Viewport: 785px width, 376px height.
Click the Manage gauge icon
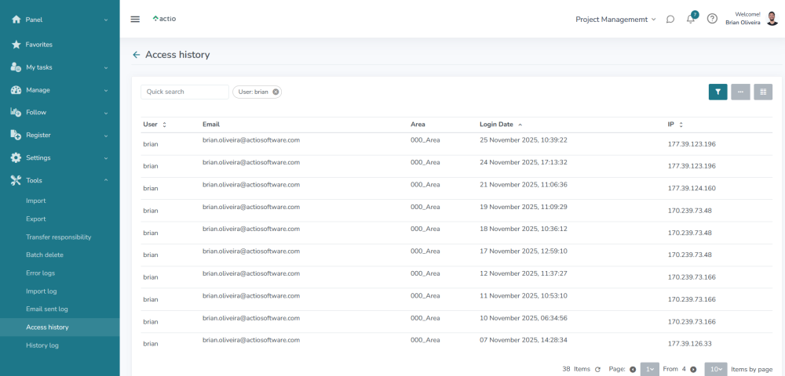pyautogui.click(x=16, y=90)
